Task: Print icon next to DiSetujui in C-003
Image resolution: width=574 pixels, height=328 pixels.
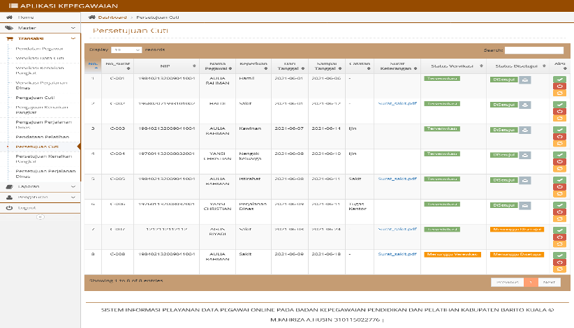Action: [525, 131]
